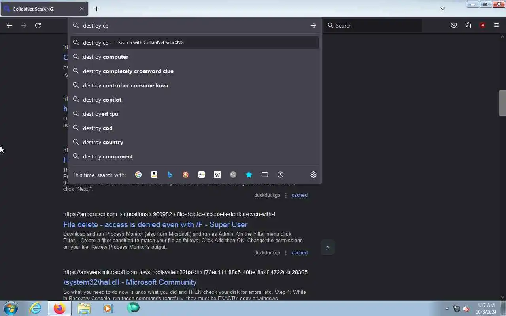Click the volume muted tray icon

pos(466,309)
